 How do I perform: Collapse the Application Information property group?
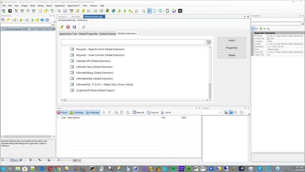253,33
